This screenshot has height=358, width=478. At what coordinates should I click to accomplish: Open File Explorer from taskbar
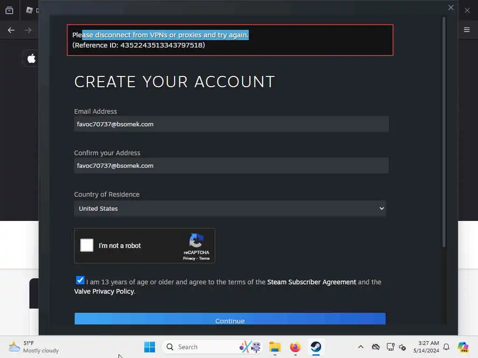coord(274,347)
